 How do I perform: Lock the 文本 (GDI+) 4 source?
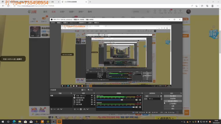(94, 96)
